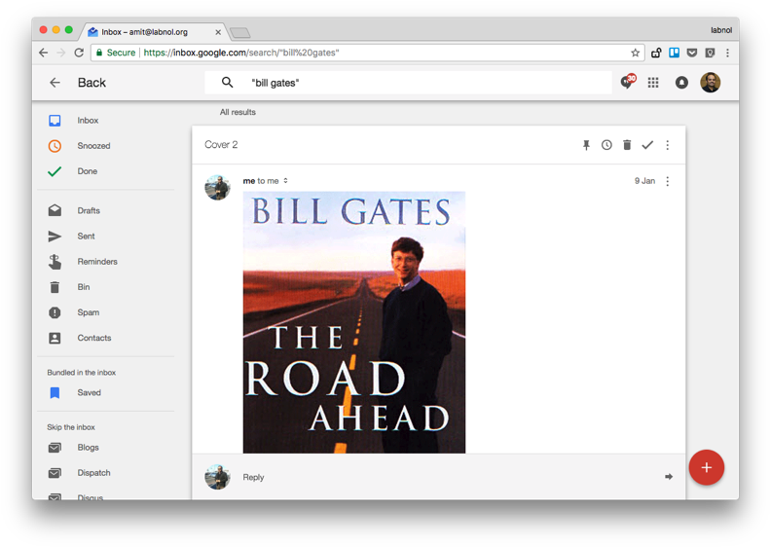
Task: Delete the email using the trash icon
Action: click(x=627, y=145)
